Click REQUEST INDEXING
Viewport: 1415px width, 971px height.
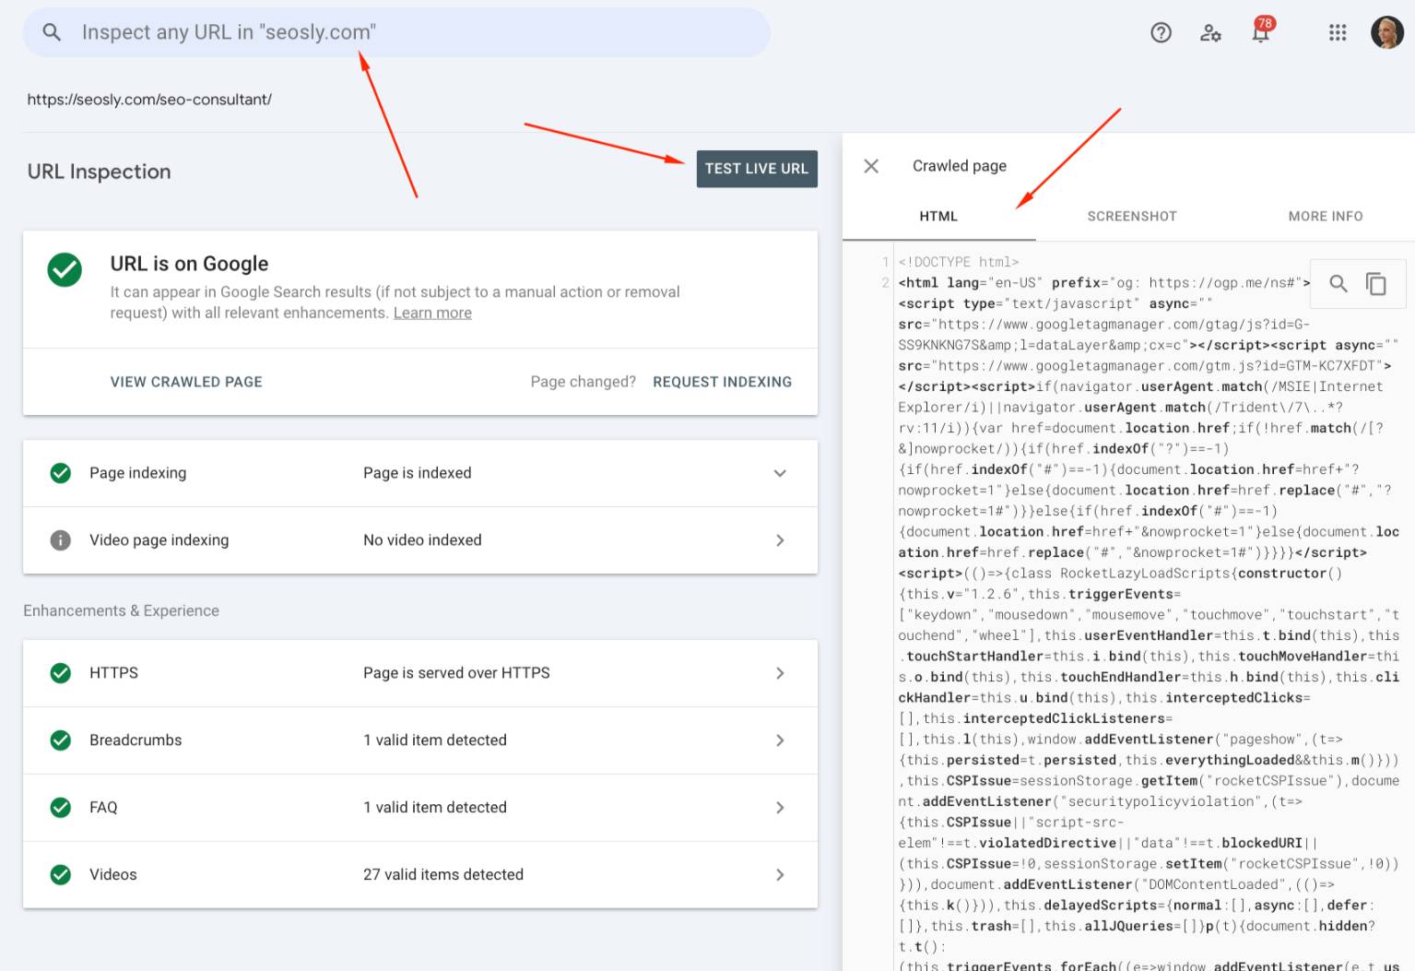coord(723,382)
